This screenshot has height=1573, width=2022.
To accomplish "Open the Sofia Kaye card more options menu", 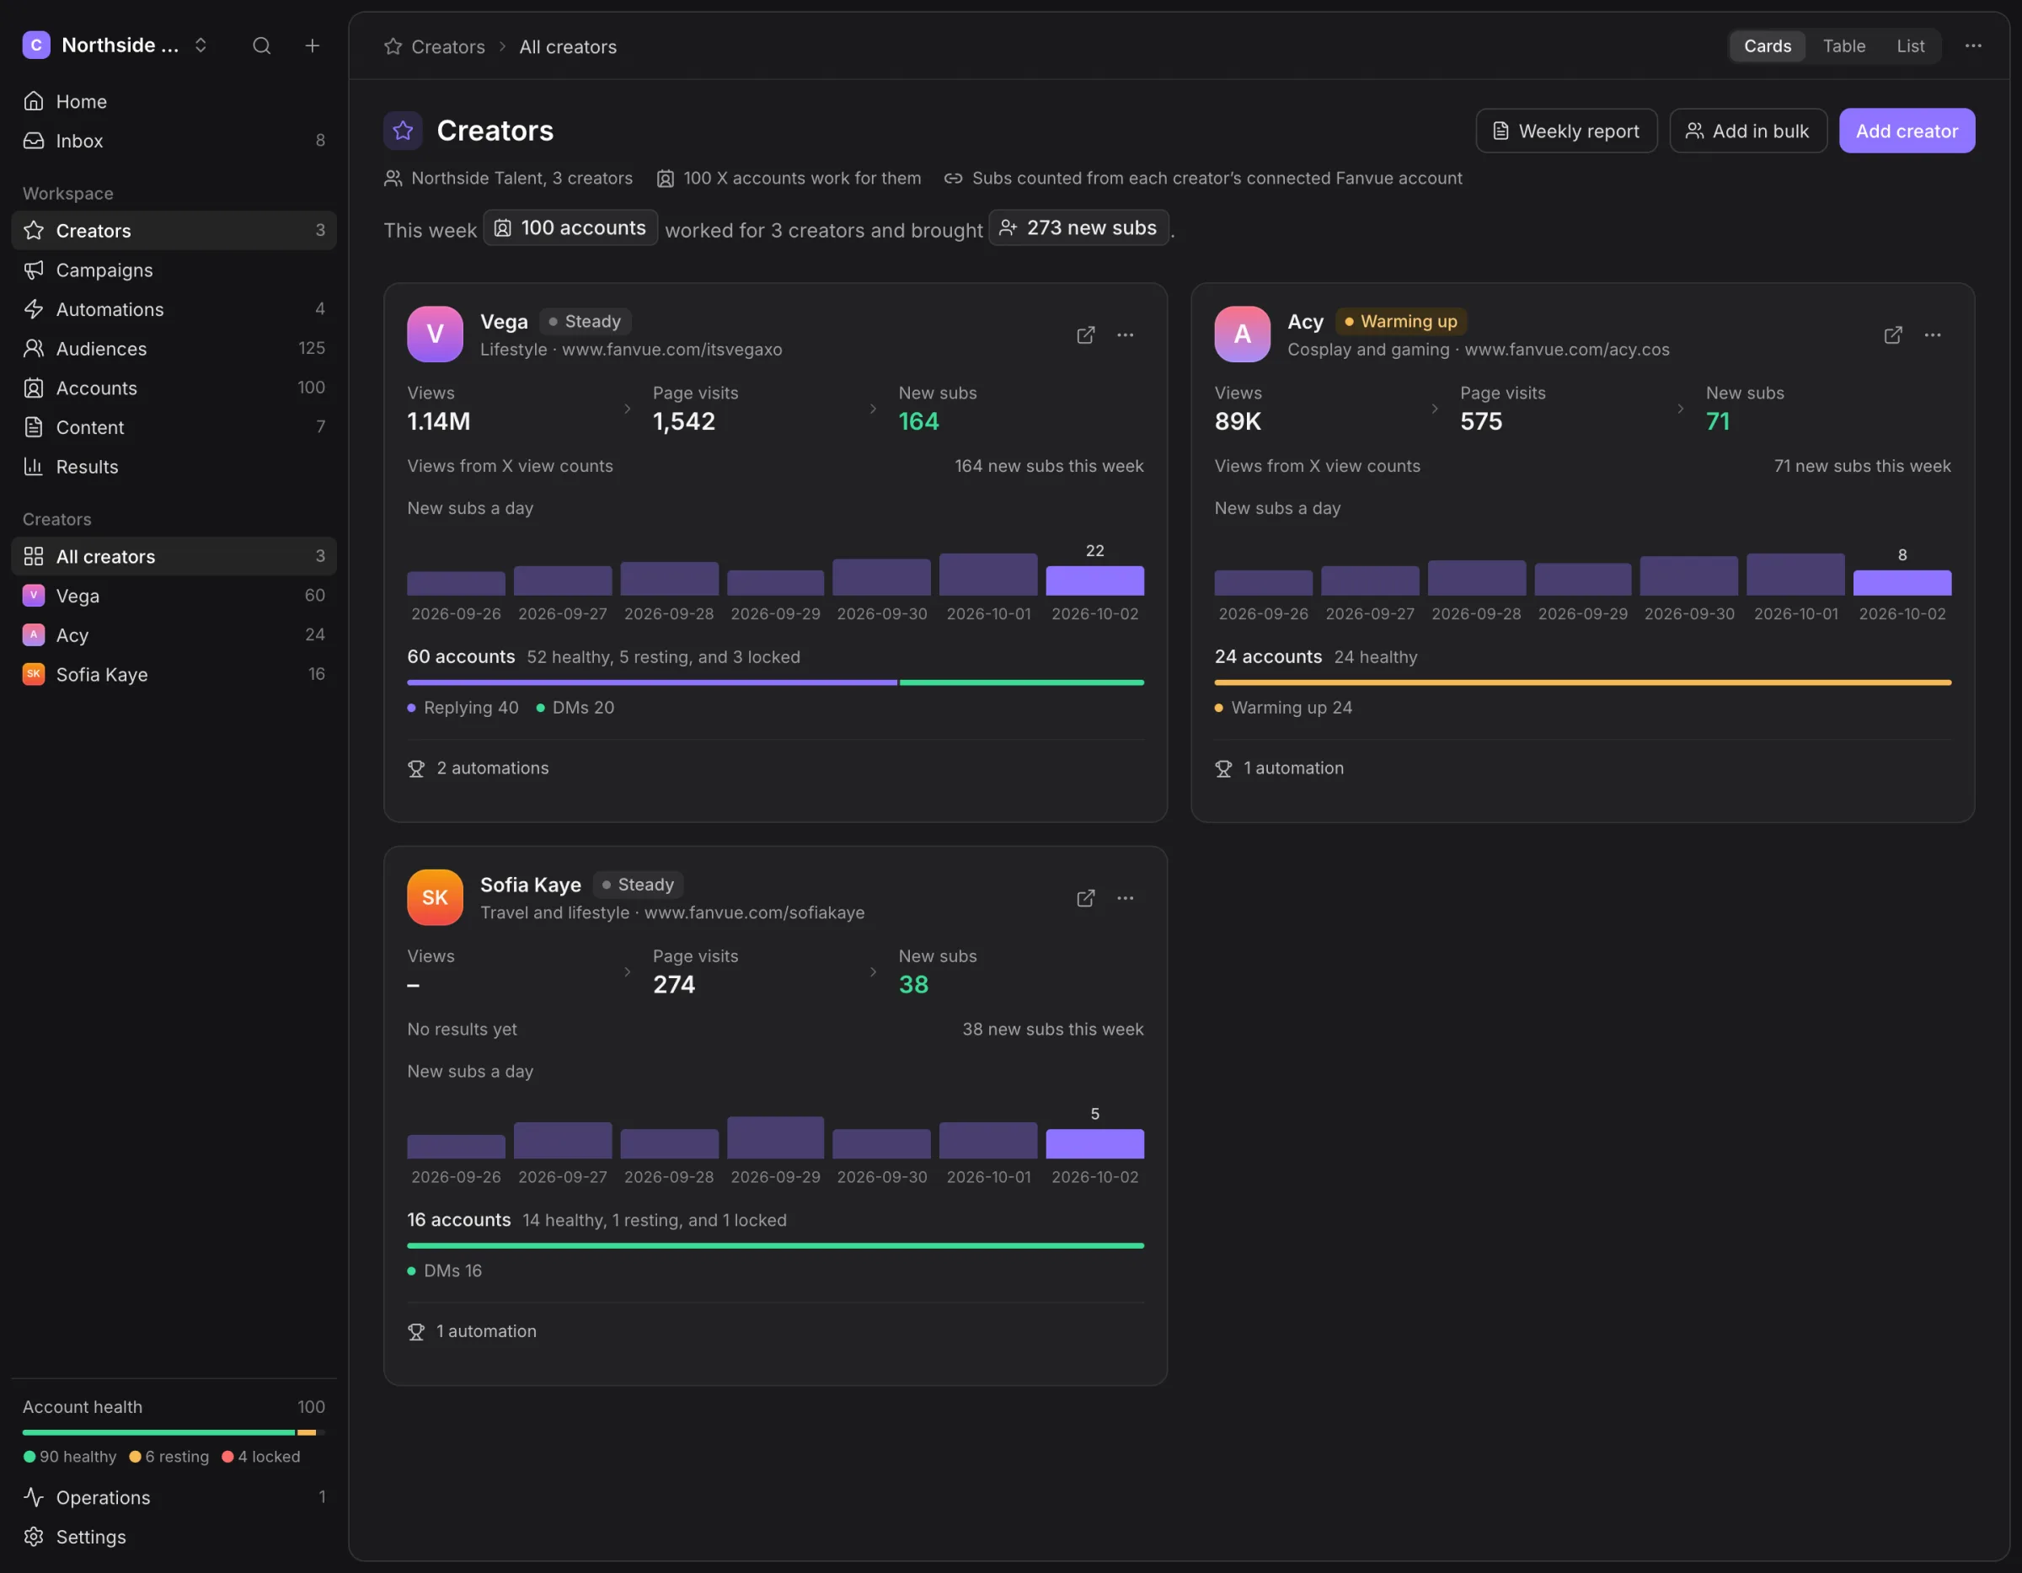I will (1125, 898).
